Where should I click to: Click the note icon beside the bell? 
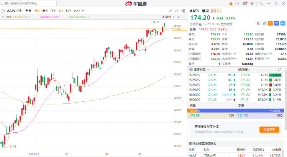(264, 23)
